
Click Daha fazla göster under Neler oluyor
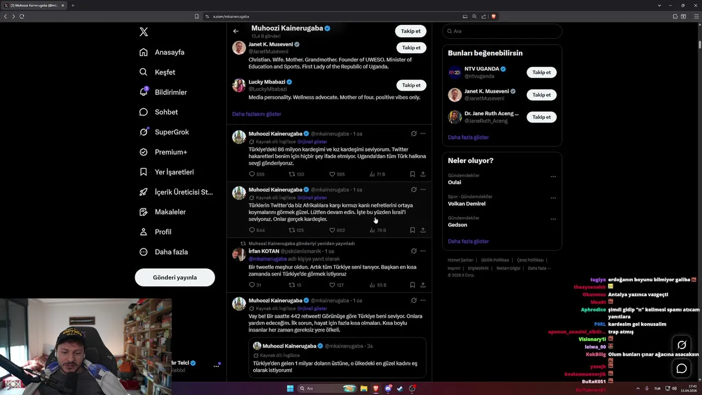point(468,241)
